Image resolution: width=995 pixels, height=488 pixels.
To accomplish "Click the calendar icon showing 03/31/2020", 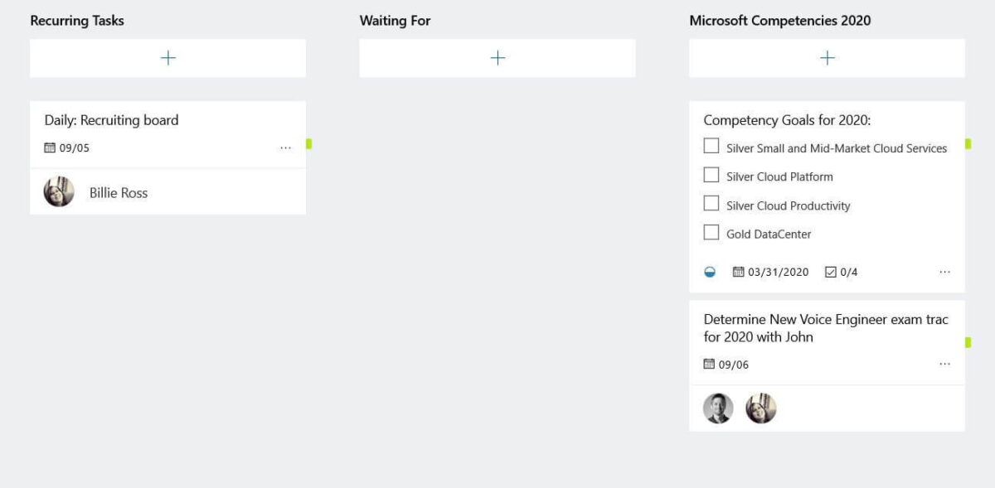I will click(x=738, y=272).
